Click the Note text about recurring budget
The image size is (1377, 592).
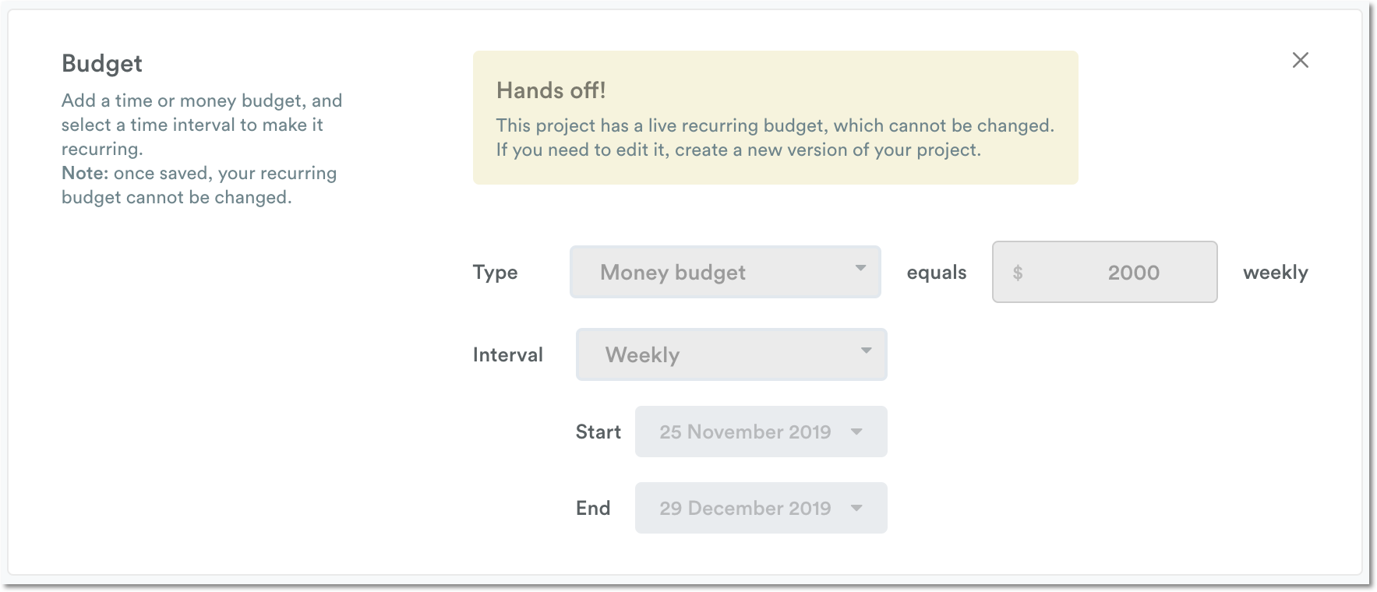tap(199, 185)
